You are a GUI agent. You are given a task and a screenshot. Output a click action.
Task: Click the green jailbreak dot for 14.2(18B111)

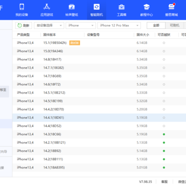pyautogui.click(x=164, y=159)
